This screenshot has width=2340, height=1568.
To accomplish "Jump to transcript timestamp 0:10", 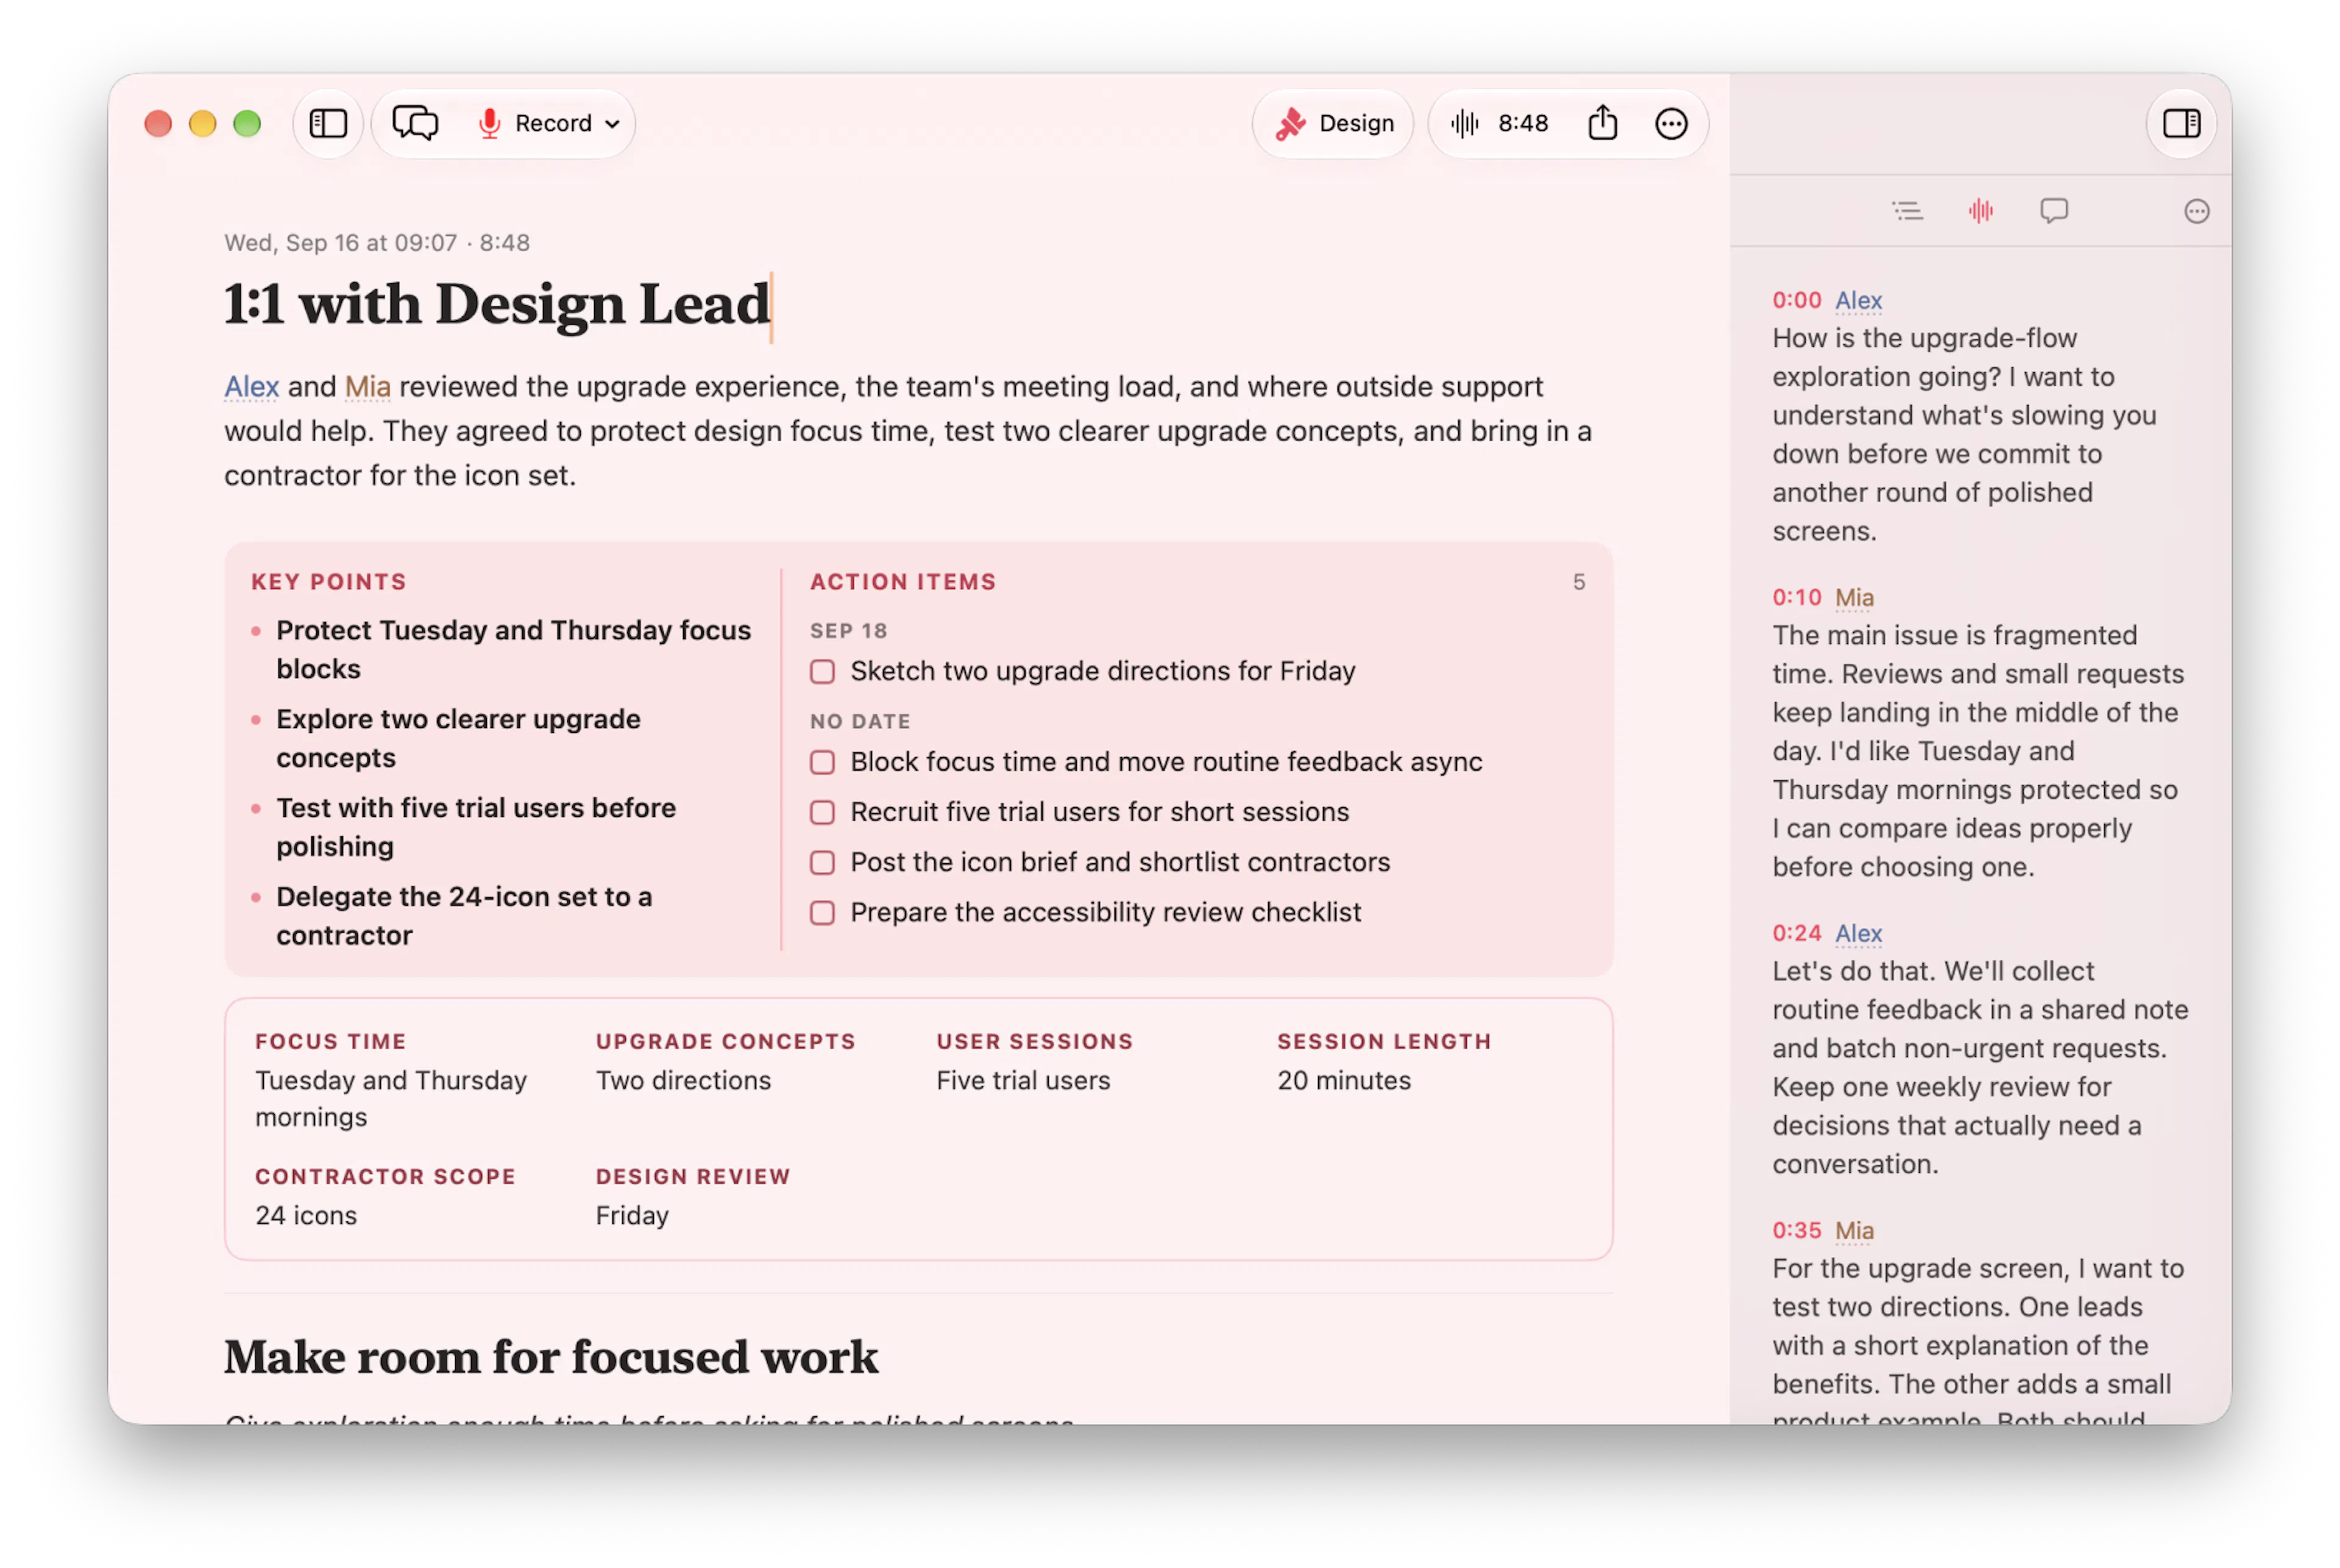I will pos(1796,597).
